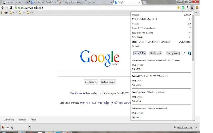
Task: Click the browser forward arrow
Action: (7, 8)
